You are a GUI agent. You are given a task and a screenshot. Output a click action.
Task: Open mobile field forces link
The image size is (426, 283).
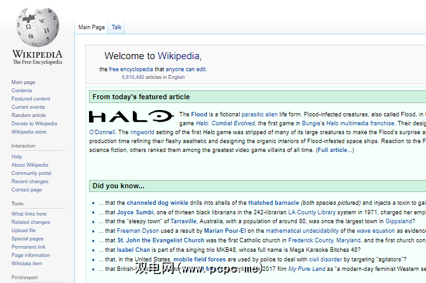pos(200,259)
